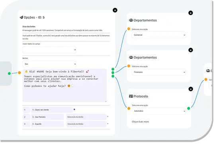Click the orange input handle on the right-edge node
Viewport: 215px width, 146px height.
206,79
